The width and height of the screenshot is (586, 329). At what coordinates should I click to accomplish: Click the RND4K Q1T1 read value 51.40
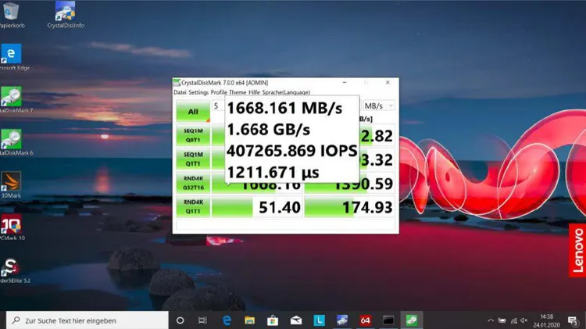(257, 207)
